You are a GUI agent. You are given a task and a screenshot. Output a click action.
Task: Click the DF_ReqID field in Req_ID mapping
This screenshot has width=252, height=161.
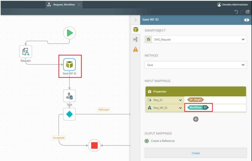coord(195,100)
